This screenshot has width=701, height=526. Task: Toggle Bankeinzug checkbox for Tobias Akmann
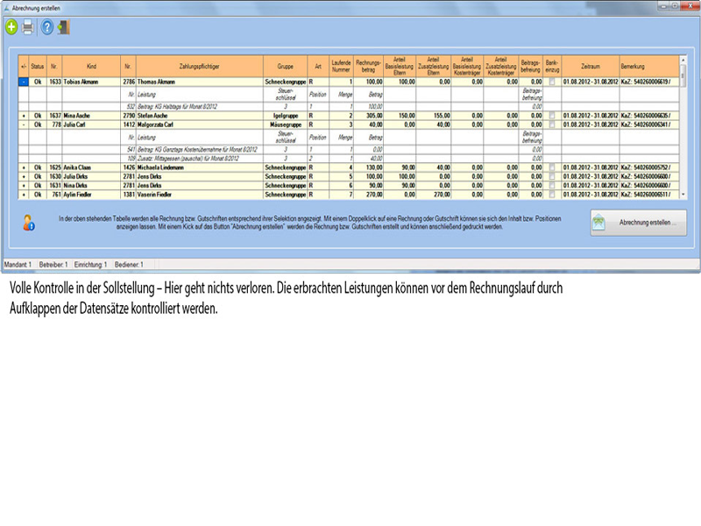click(552, 82)
